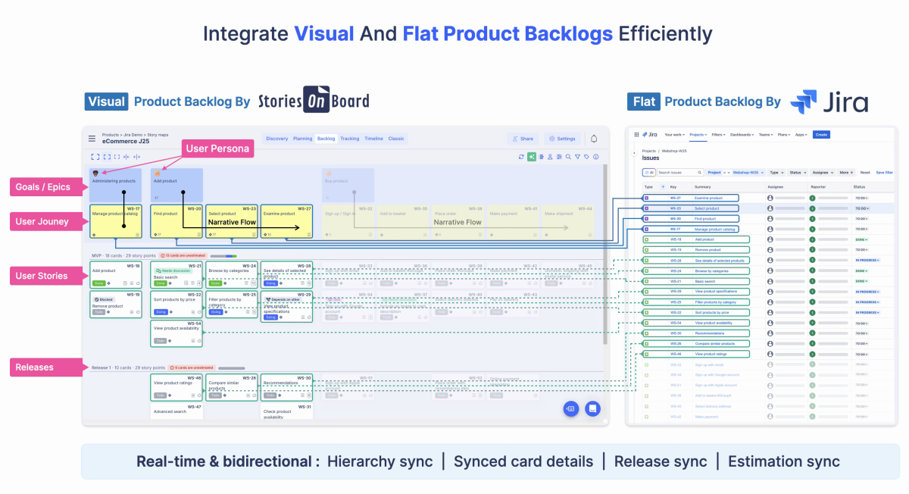
Task: Open the View product availability WS-54 card
Action: 176,333
